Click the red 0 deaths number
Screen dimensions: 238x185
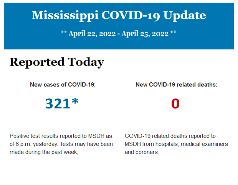[175, 104]
